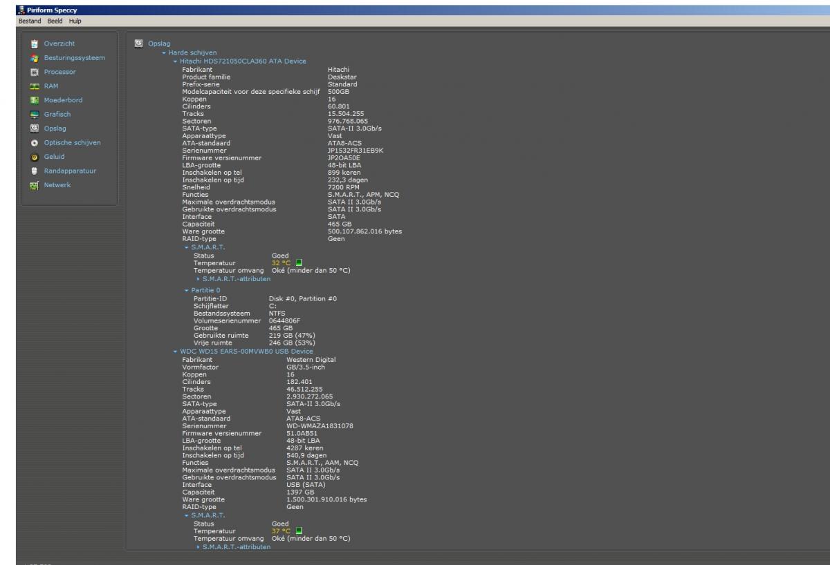Open the Netwerk section icon
Image resolution: width=830 pixels, height=565 pixels.
click(34, 185)
